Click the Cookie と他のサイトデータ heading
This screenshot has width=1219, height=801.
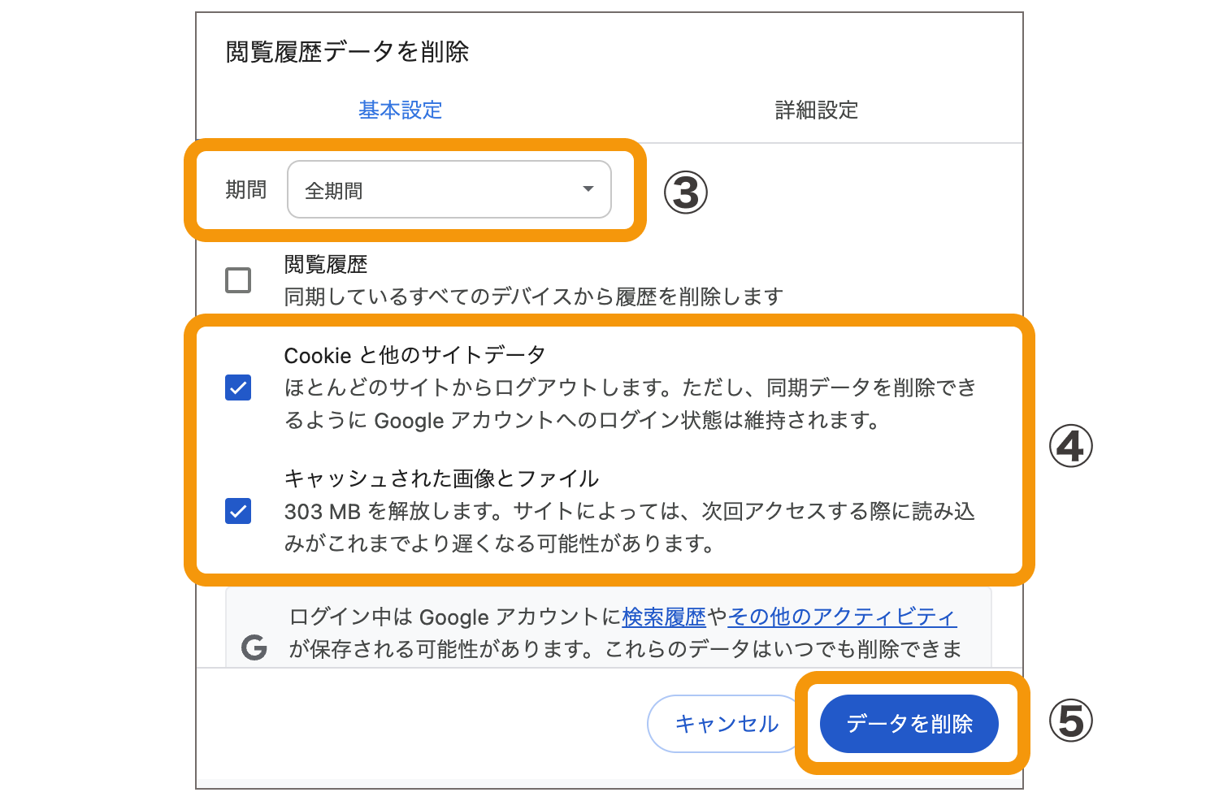pyautogui.click(x=414, y=355)
